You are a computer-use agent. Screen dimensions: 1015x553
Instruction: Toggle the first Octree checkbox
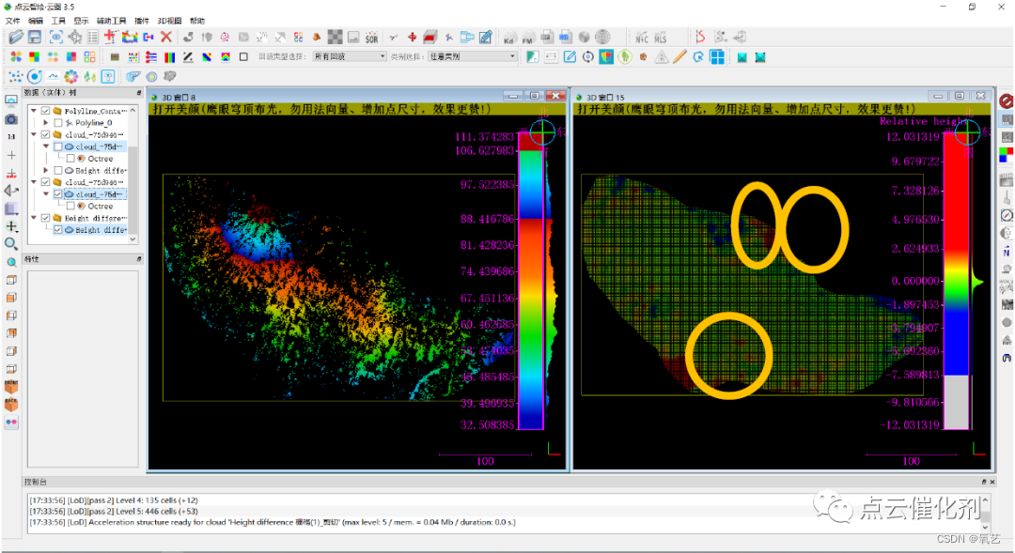[x=70, y=159]
